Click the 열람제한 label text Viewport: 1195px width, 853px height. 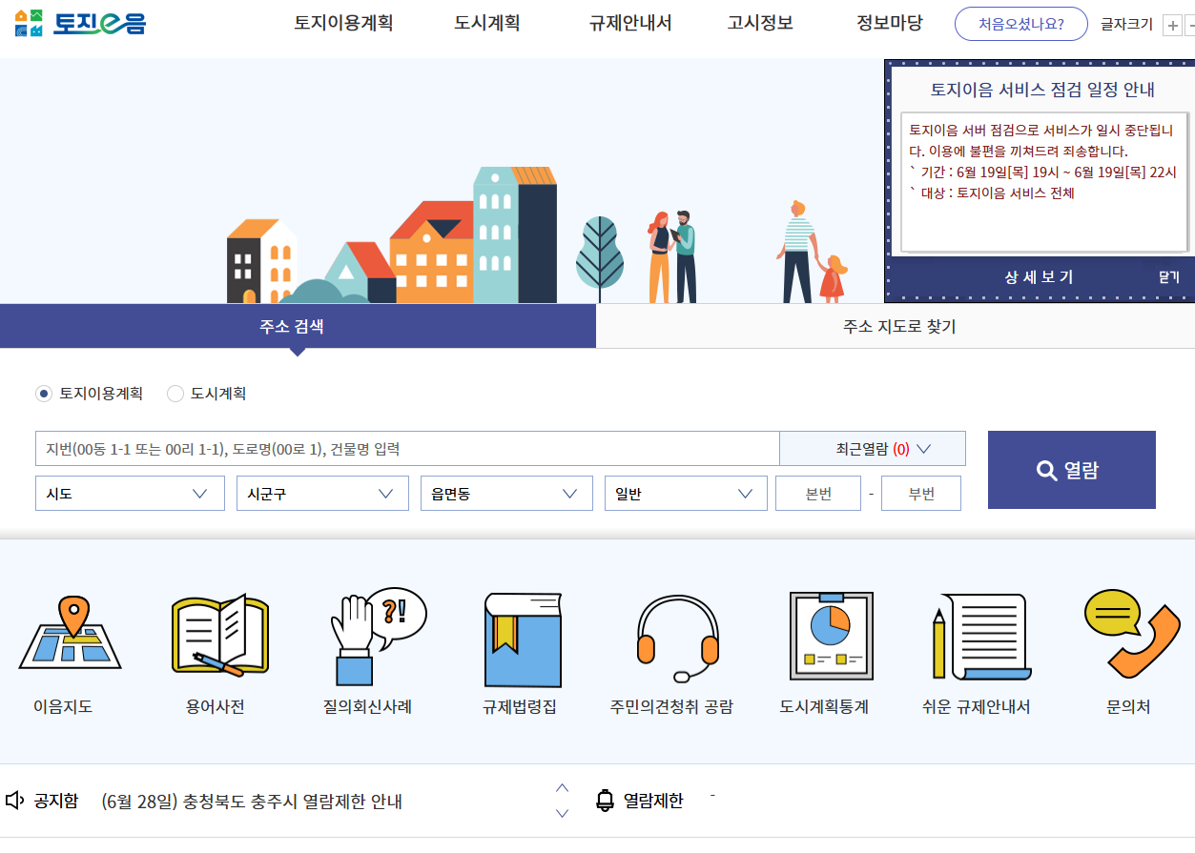coord(653,801)
